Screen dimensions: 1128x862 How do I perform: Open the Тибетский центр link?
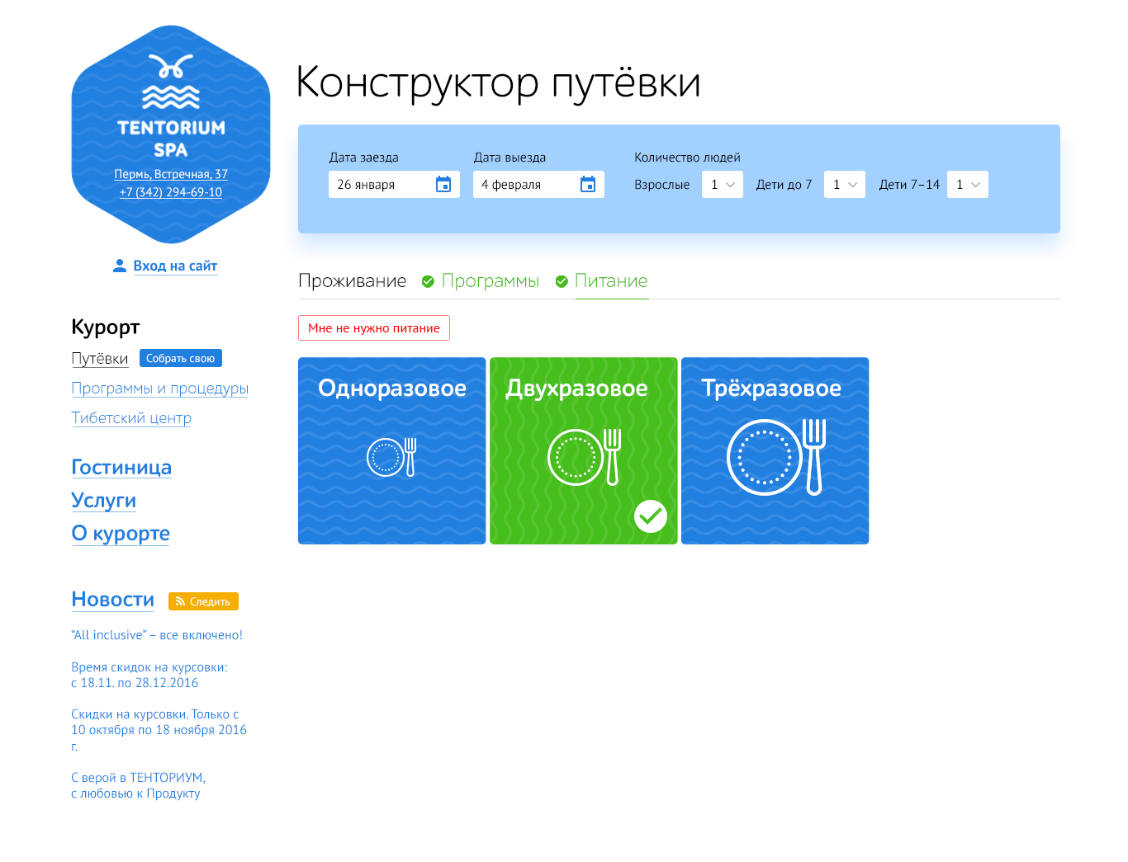(x=130, y=418)
